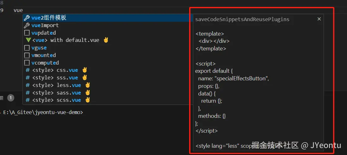
Task: Click the hash icon next to scss.vue
Action: (28, 100)
